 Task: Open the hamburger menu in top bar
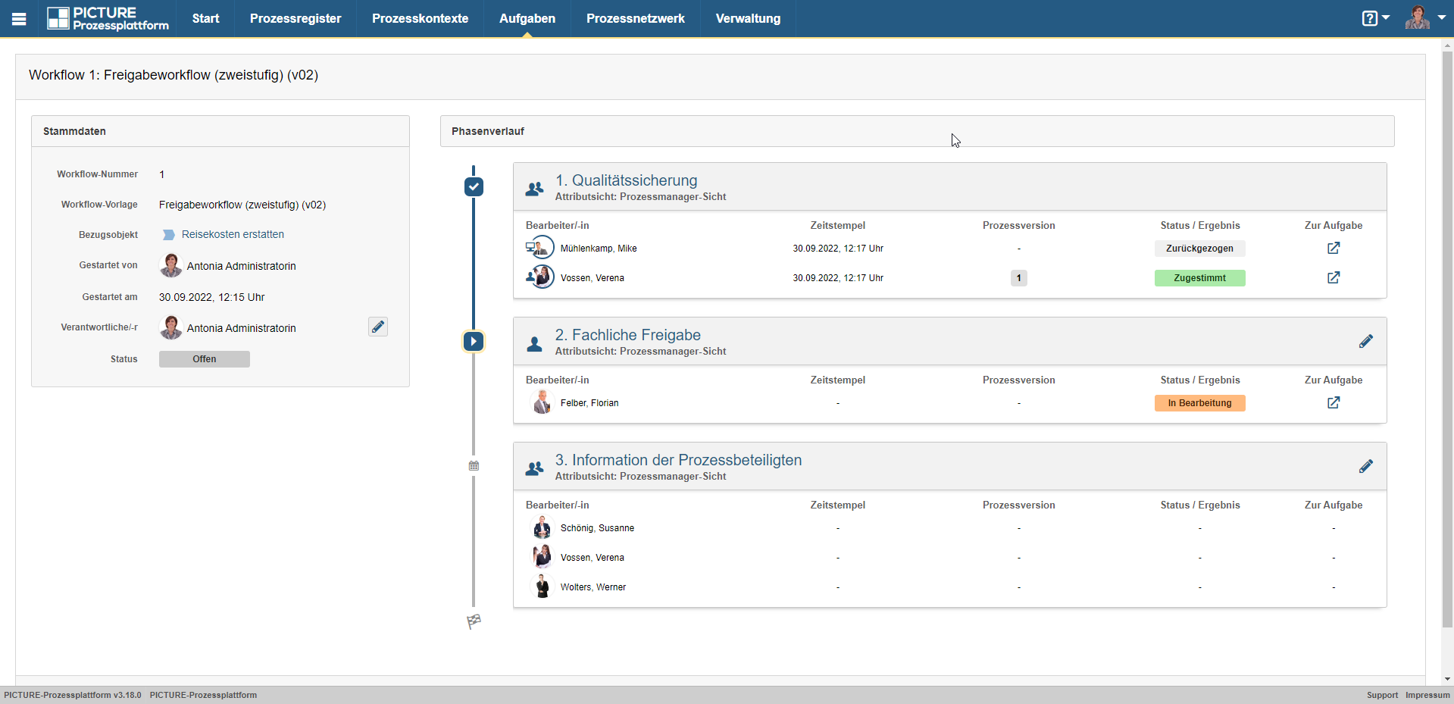[19, 19]
